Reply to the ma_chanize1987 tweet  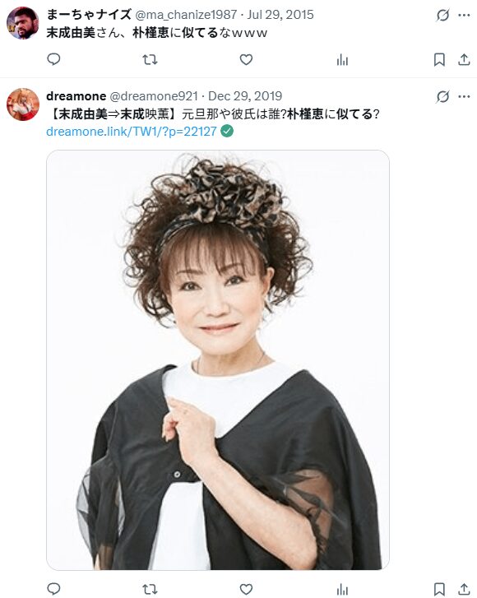pyautogui.click(x=53, y=59)
